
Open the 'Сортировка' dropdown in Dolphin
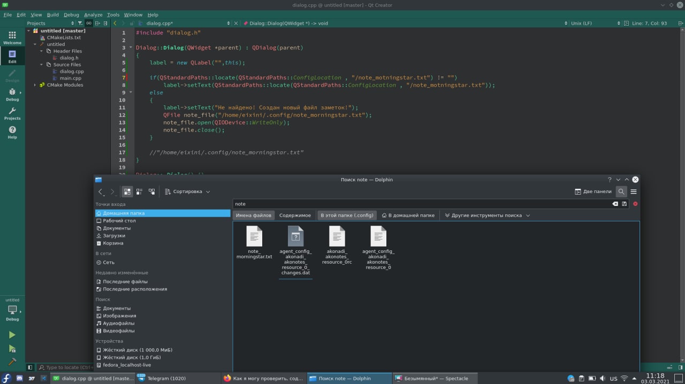click(187, 191)
